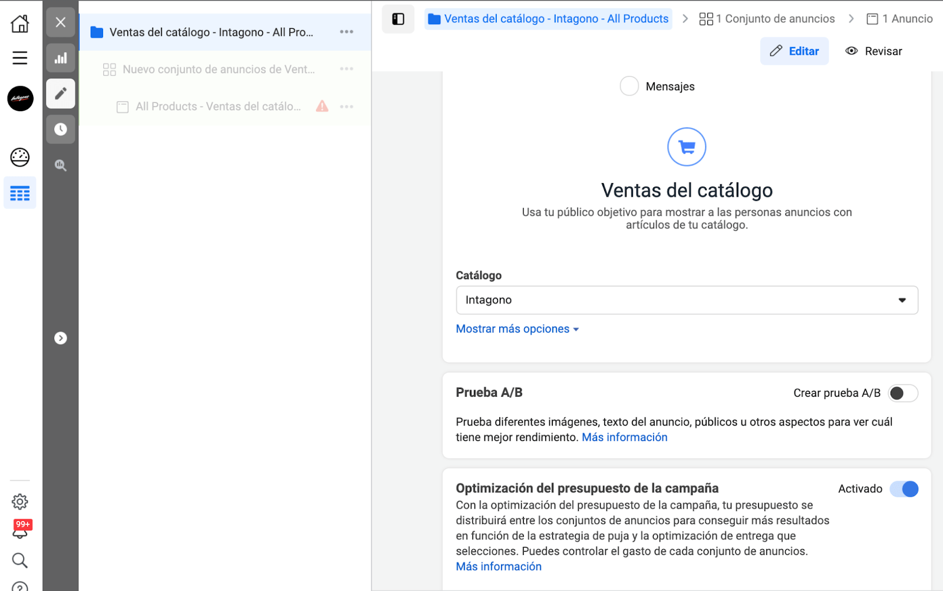Open more options for All Products ad
This screenshot has height=591, width=943.
pos(347,107)
